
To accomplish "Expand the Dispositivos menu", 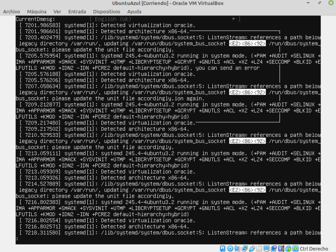I will [107, 11].
